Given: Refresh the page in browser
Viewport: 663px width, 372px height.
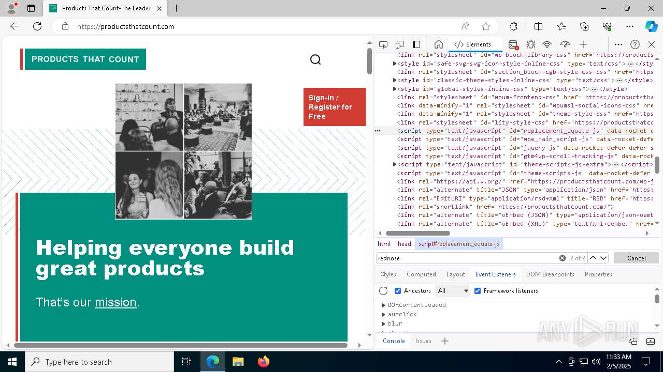Looking at the screenshot, I should tap(37, 26).
